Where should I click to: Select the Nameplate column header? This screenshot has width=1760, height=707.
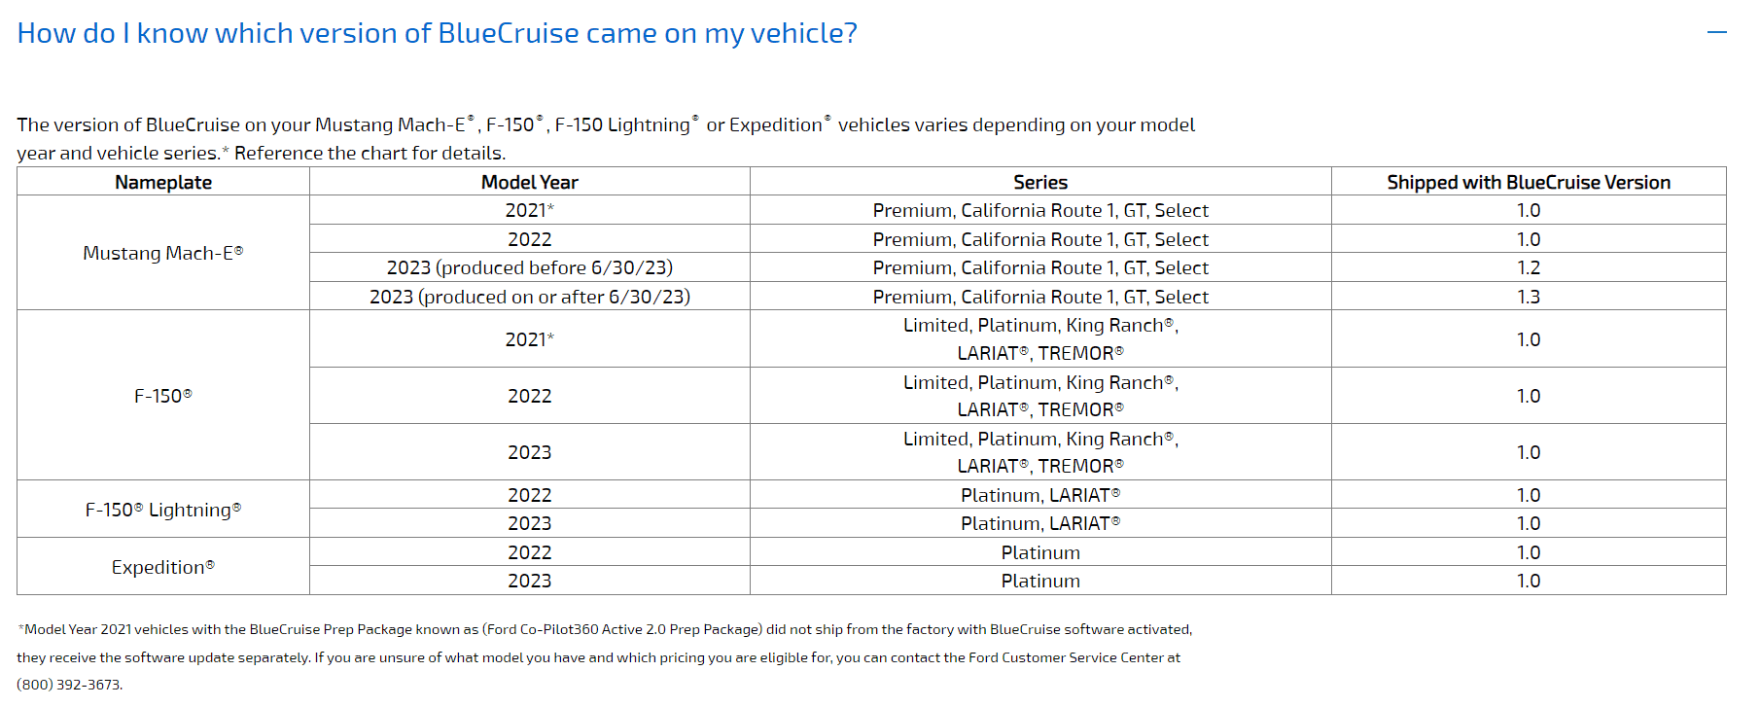[x=163, y=182]
